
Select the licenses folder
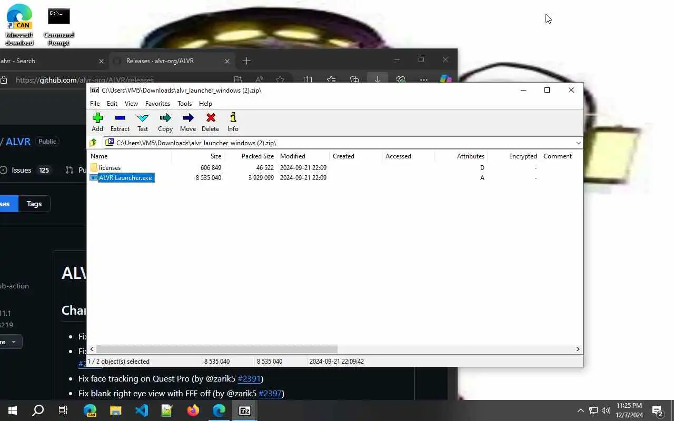point(110,168)
